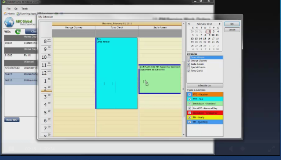Click the Tony Clarck column header
This screenshot has width=281, height=160.
[x=117, y=27]
